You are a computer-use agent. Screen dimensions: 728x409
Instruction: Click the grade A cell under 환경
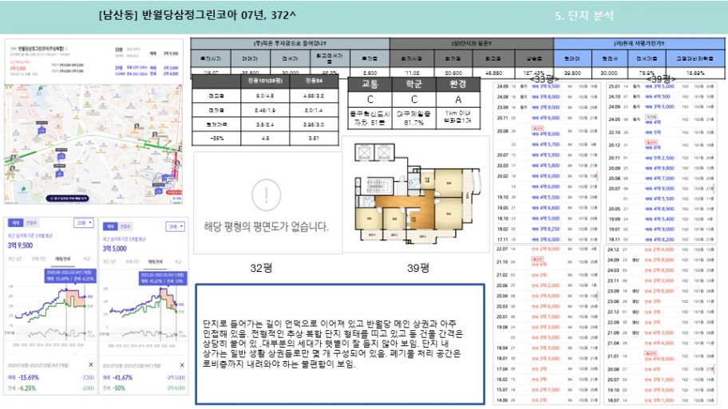point(457,99)
